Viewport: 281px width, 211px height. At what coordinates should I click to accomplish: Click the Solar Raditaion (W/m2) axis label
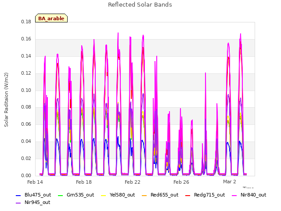(6, 100)
